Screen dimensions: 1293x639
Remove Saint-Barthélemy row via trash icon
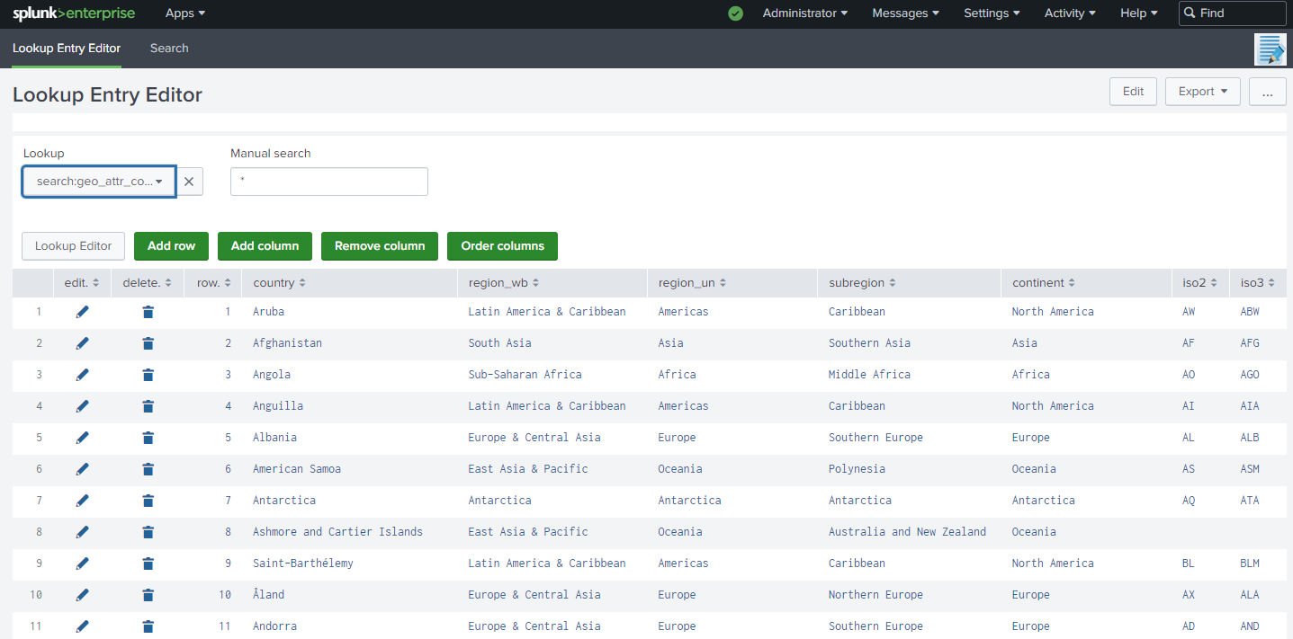coord(148,564)
